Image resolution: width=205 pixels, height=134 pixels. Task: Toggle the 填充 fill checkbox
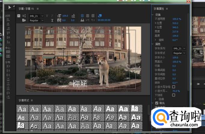(157, 103)
